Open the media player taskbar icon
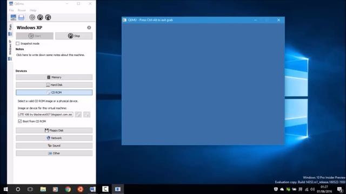The image size is (346, 194). pos(55,189)
